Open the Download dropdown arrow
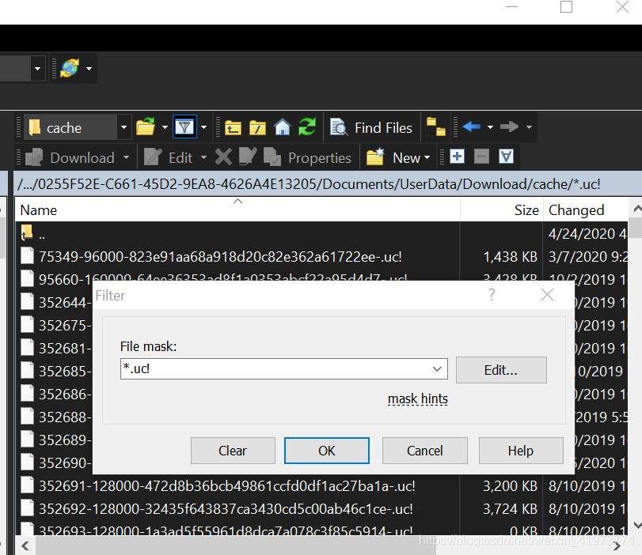 tap(126, 157)
